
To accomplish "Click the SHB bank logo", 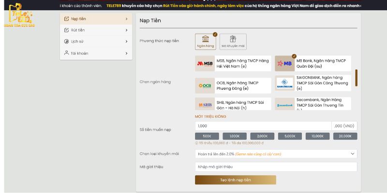I will (205, 104).
